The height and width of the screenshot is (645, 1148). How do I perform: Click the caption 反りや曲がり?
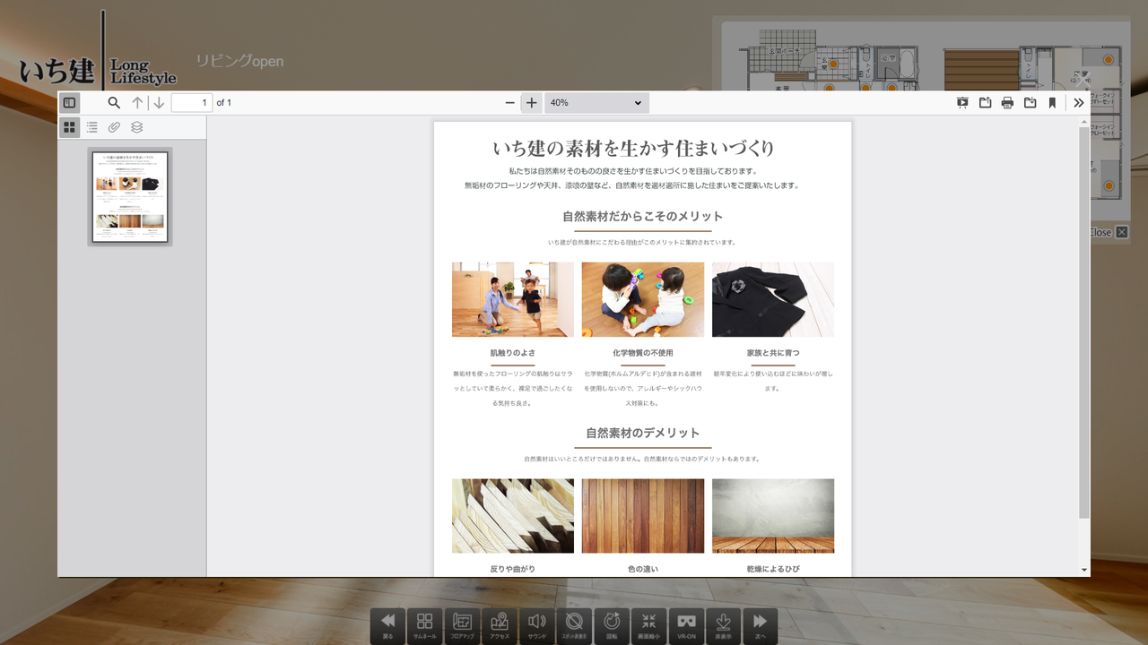[513, 569]
